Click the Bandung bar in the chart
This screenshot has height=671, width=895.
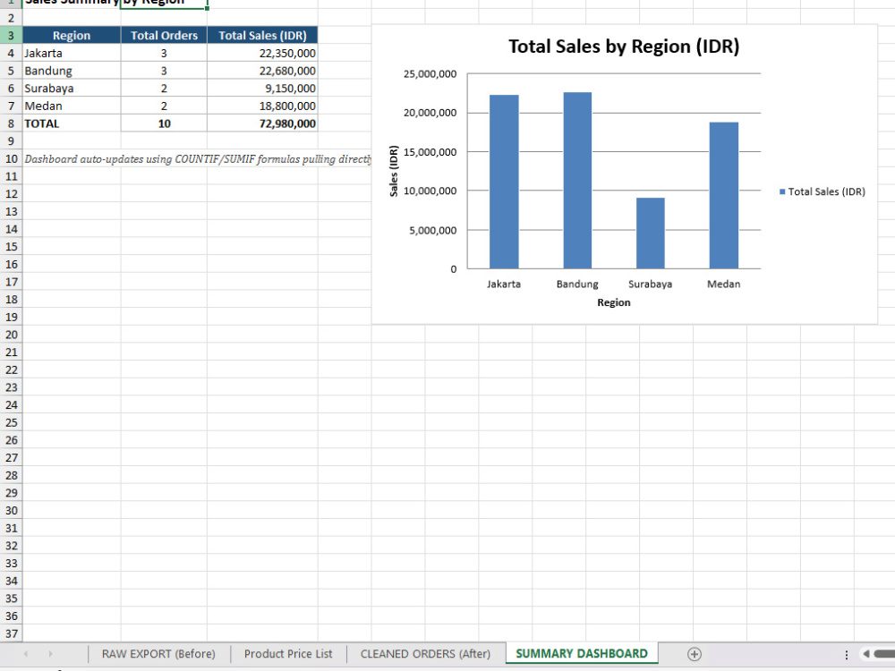pyautogui.click(x=577, y=181)
